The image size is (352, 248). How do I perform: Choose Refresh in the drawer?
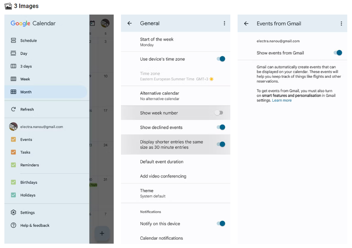47,109
